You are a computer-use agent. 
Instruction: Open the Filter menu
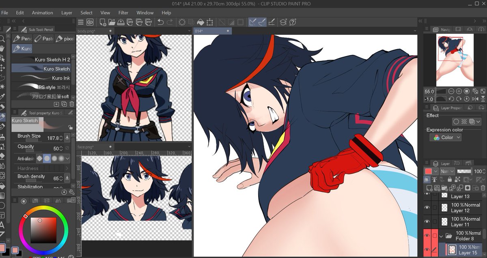pos(123,13)
